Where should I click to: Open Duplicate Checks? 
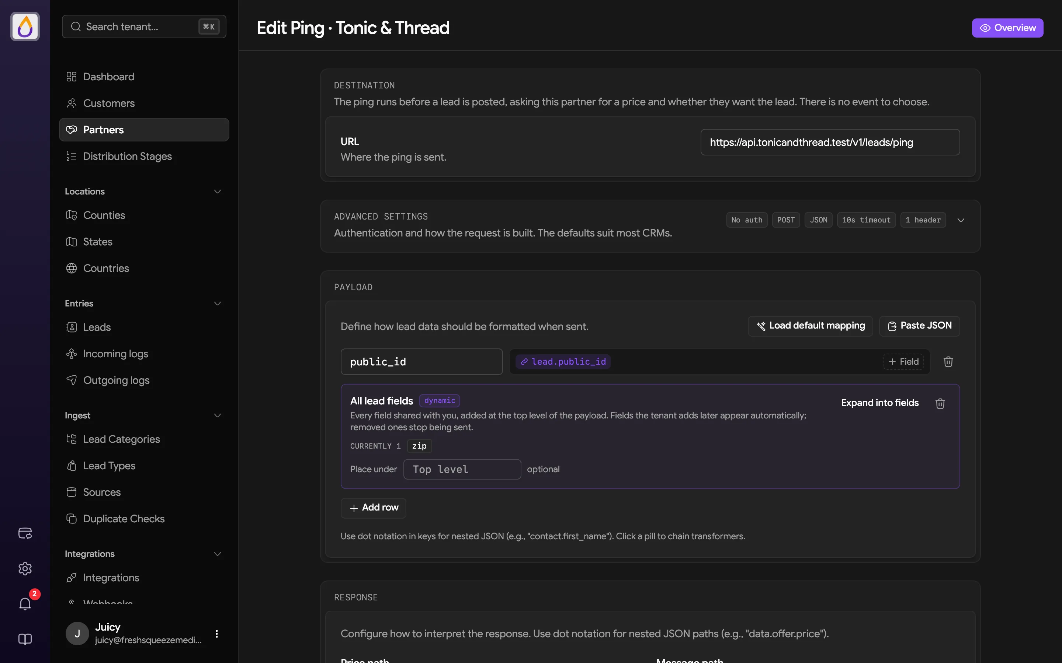point(144,519)
